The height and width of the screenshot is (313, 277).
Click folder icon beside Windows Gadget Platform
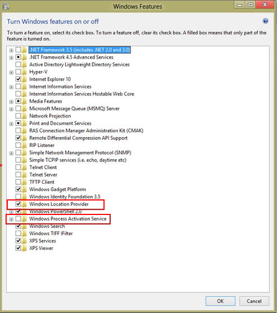click(24, 189)
